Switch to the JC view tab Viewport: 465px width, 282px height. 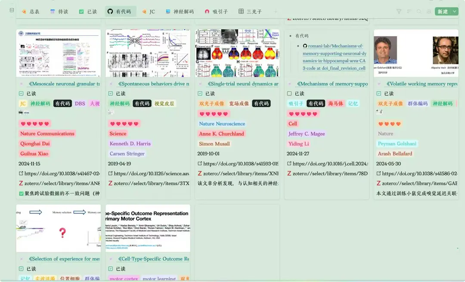click(x=149, y=12)
